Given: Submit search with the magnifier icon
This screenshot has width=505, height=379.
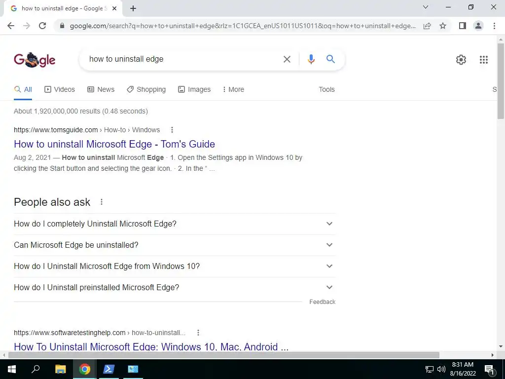Looking at the screenshot, I should [x=330, y=59].
